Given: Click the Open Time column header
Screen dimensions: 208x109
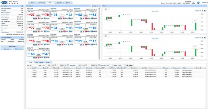Looking at the screenshot, I should 67,68.
